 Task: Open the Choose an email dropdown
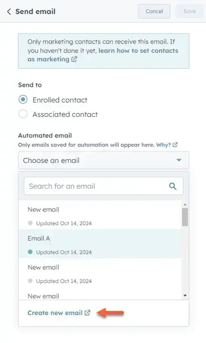click(x=104, y=160)
